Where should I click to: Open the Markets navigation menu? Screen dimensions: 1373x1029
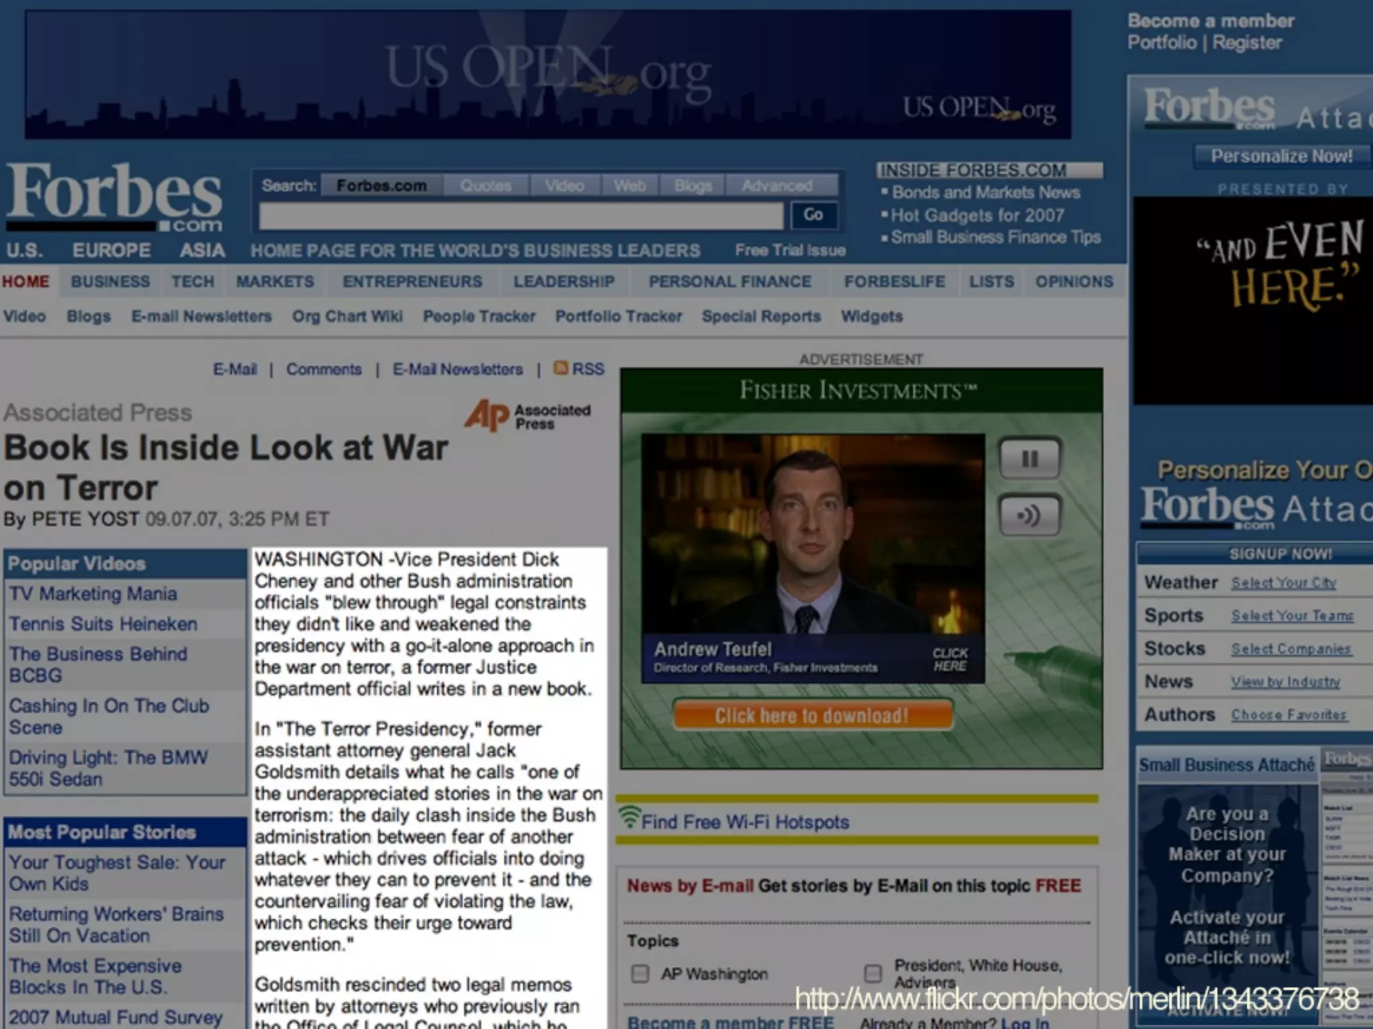(x=275, y=281)
